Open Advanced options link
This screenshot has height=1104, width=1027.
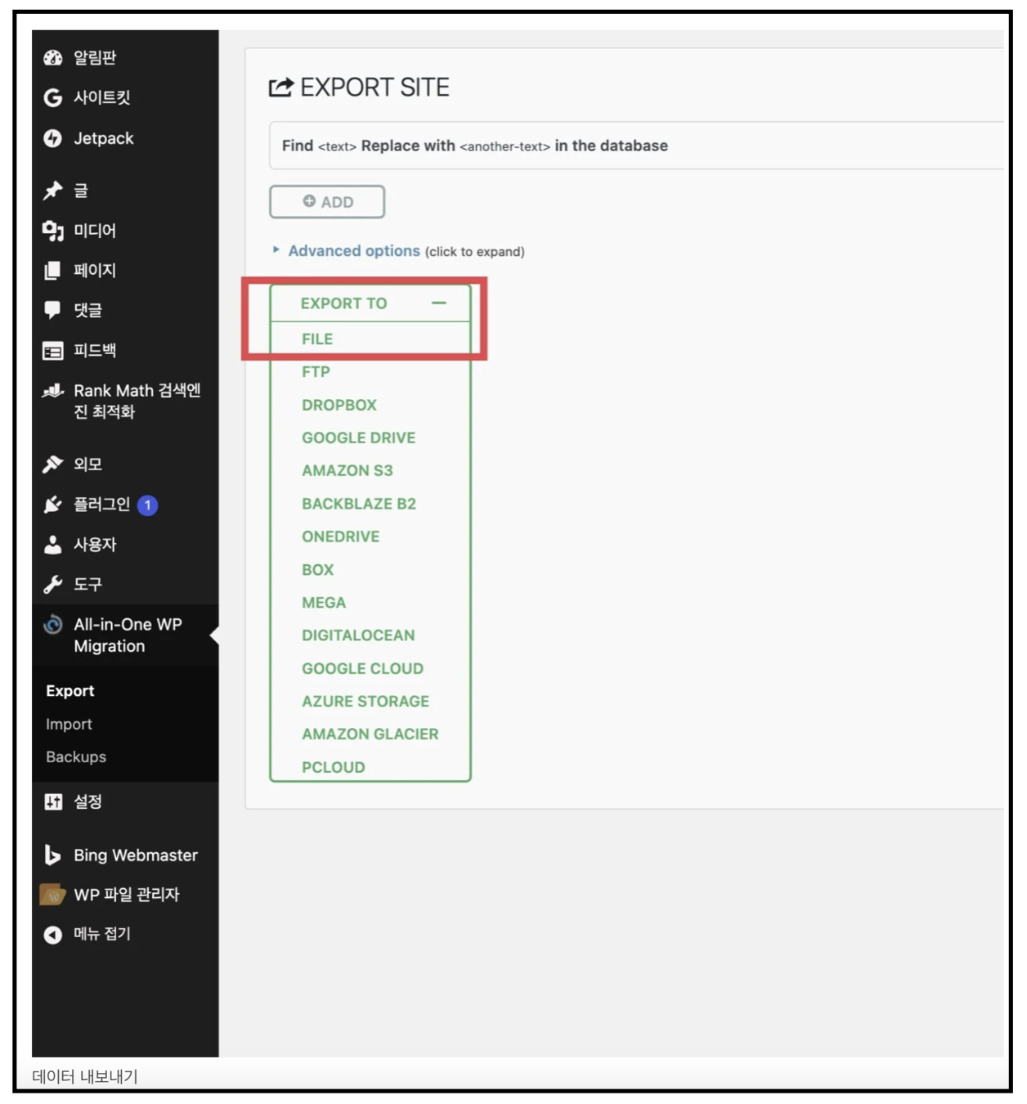click(354, 251)
